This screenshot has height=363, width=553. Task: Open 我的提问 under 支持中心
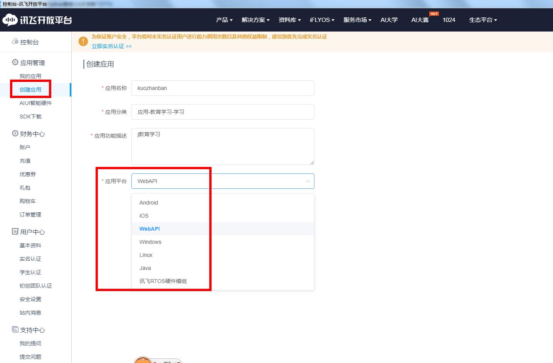click(x=30, y=343)
